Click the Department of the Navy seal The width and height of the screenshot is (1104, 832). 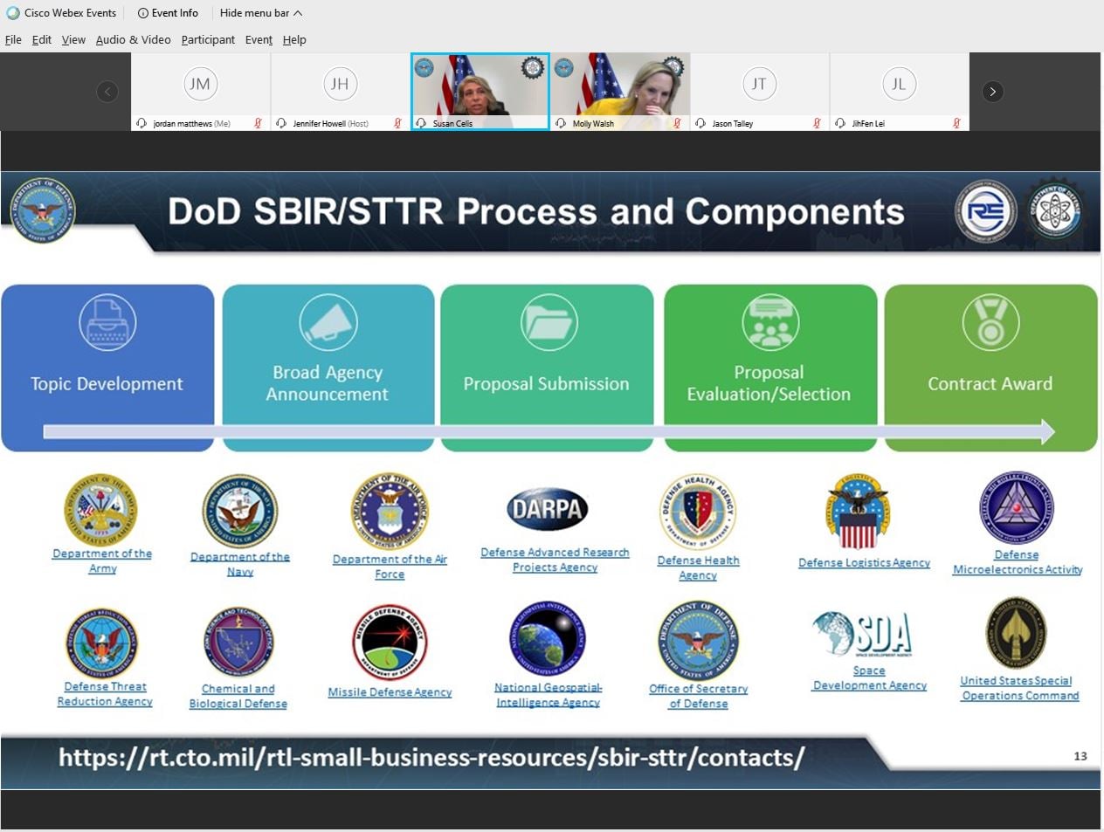[239, 512]
